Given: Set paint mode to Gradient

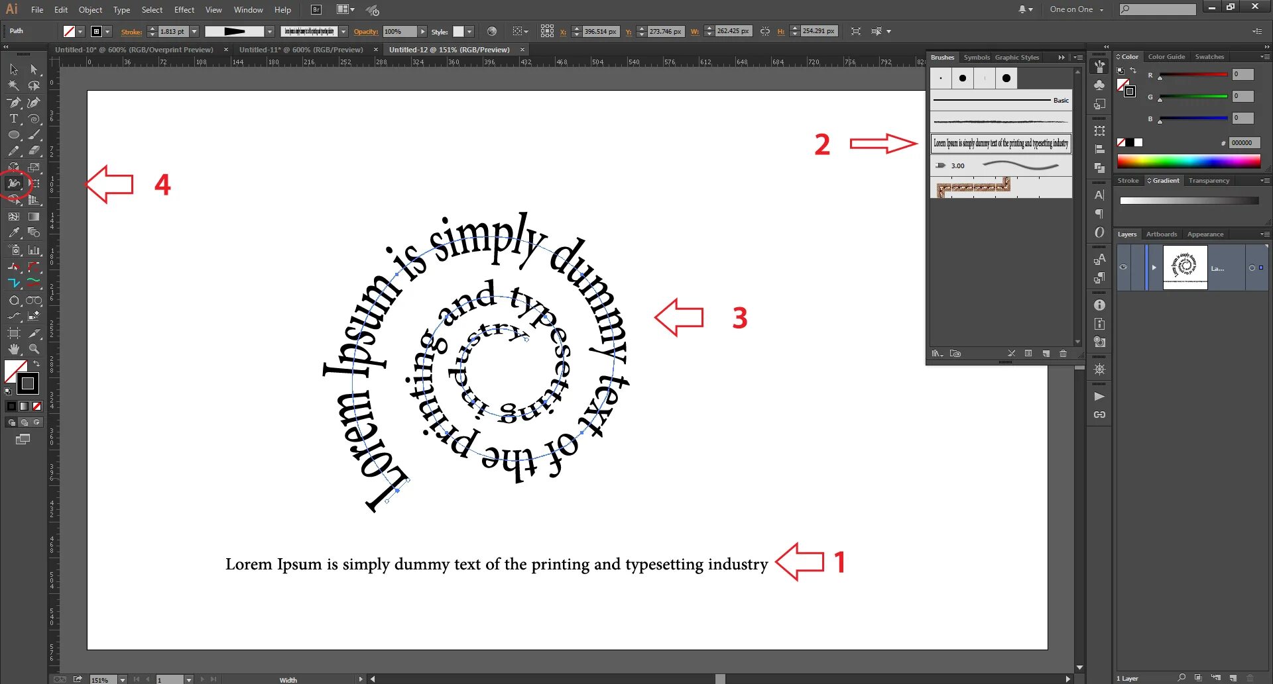Looking at the screenshot, I should click(x=25, y=407).
